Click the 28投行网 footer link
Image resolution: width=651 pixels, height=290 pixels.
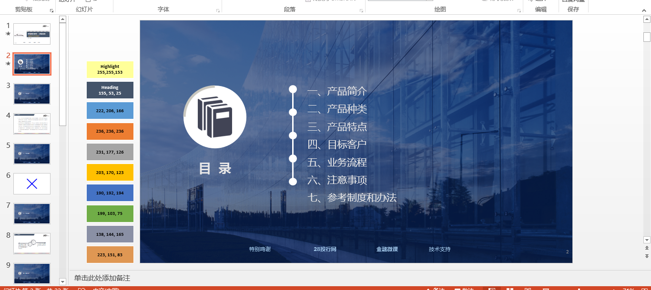325,249
